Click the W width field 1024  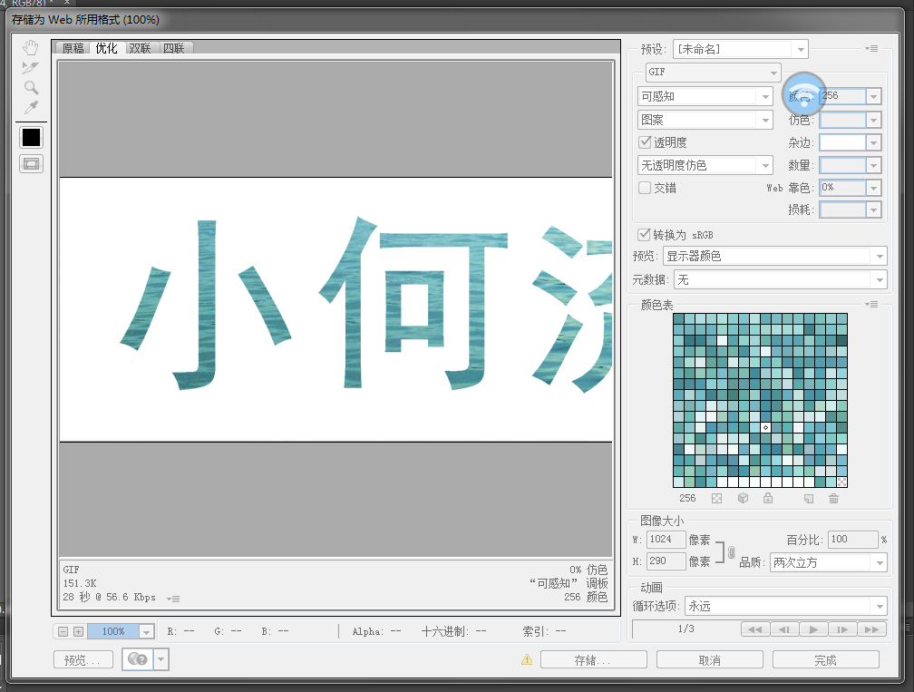click(x=666, y=540)
